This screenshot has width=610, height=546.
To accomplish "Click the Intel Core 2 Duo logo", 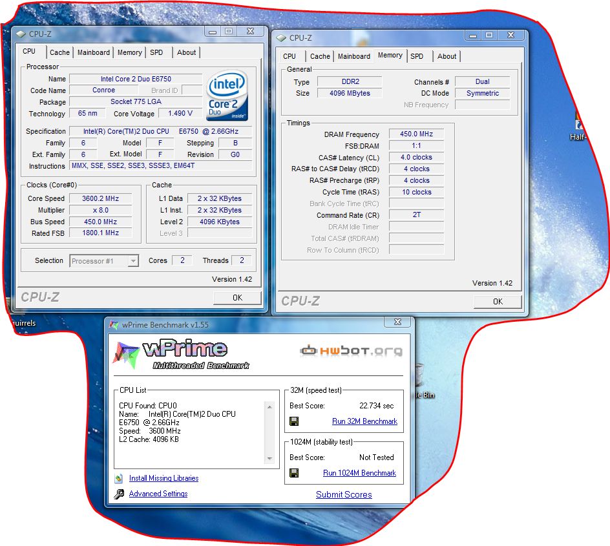I will click(227, 95).
